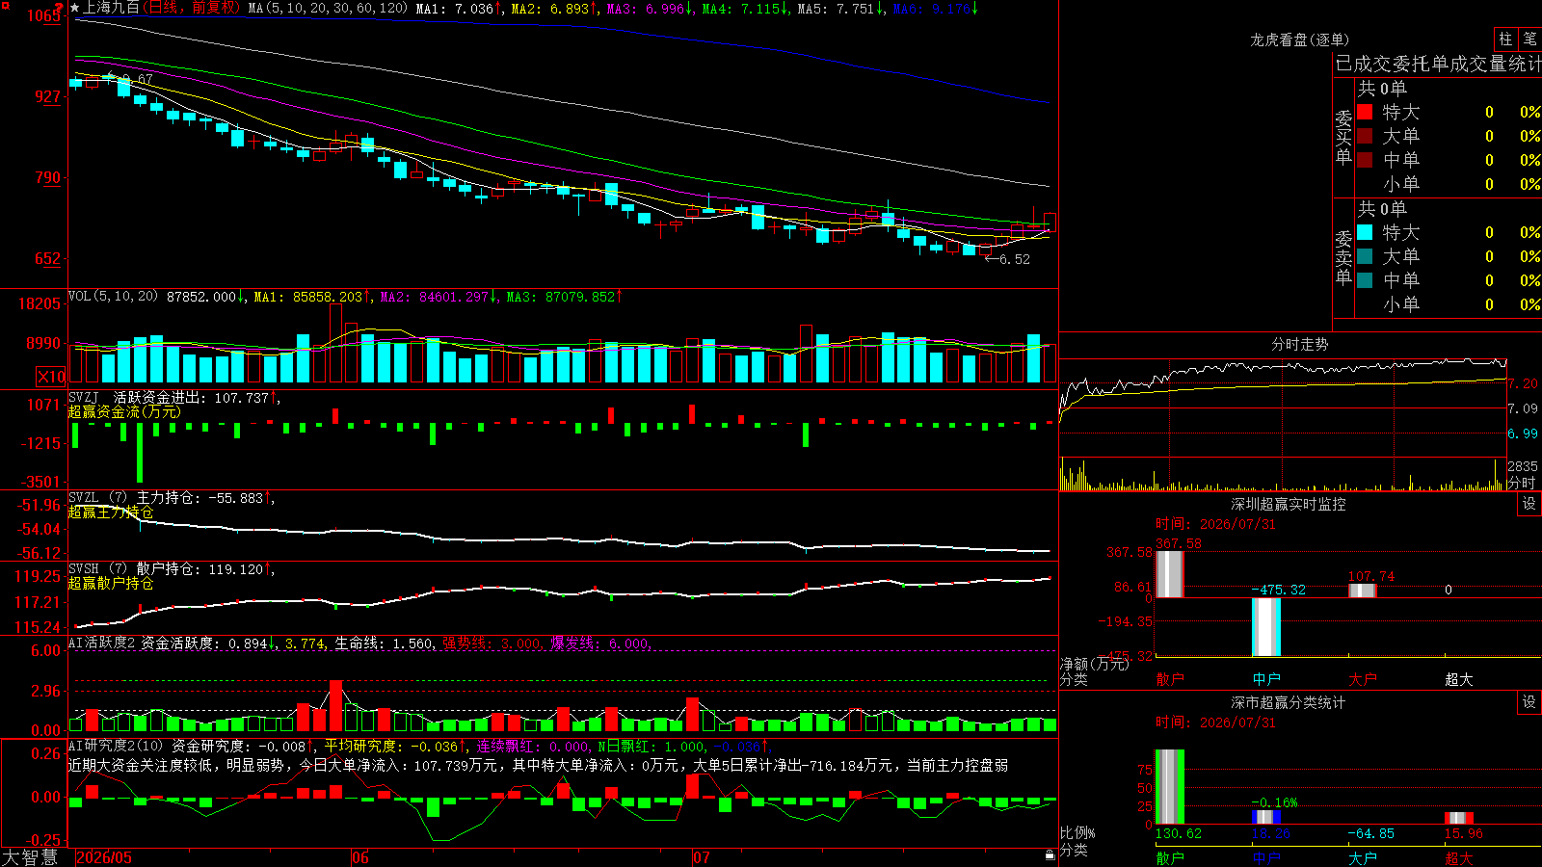Screen dimensions: 1542x867
Task: Pick the teal 大单 swatch under 委卖单
Action: click(1365, 256)
